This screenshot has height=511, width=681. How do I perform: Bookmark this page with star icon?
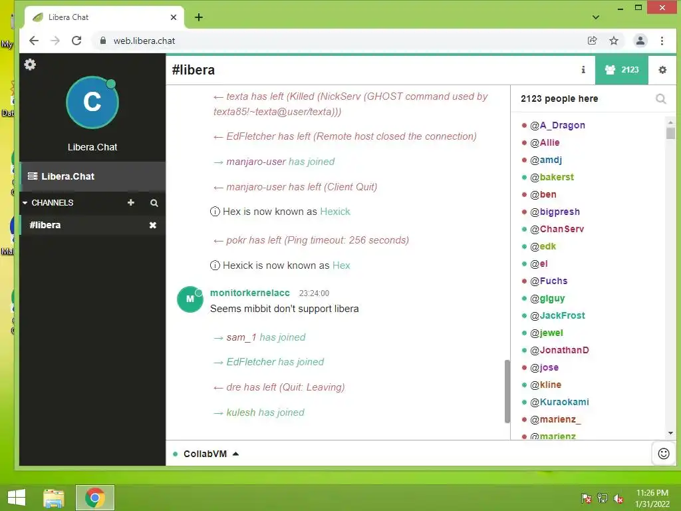(613, 41)
